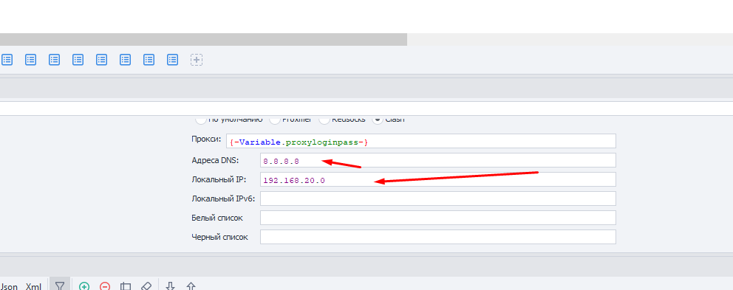
Task: Click the red minus remove icon
Action: (x=105, y=286)
